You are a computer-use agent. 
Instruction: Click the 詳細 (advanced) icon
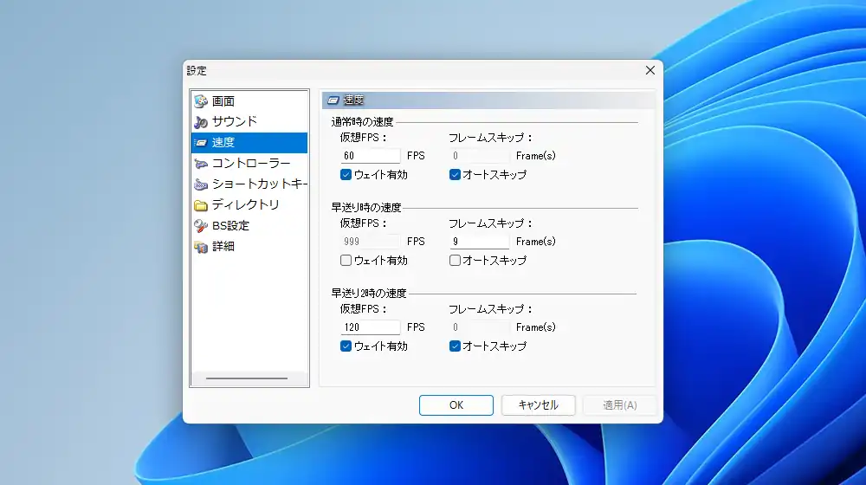point(201,247)
